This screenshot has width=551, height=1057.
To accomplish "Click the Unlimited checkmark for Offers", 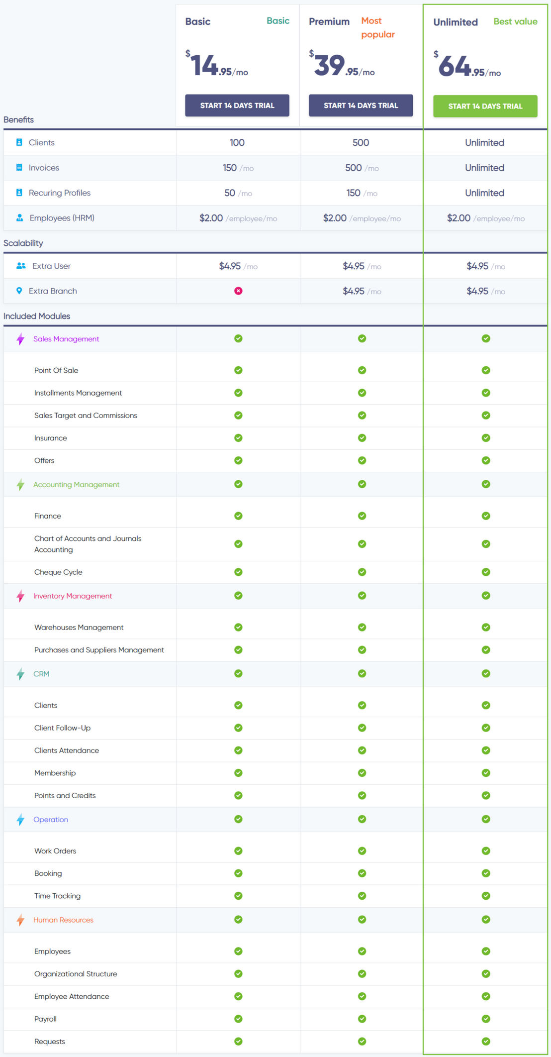I will tap(486, 460).
